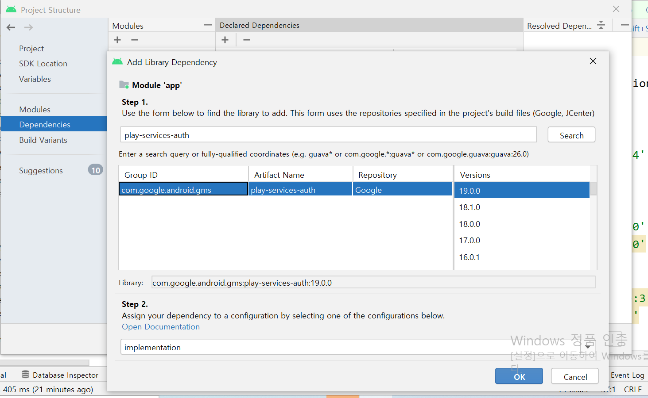Screen dimensions: 648x398
Task: Select the com.google.android.gms group row
Action: tap(183, 190)
